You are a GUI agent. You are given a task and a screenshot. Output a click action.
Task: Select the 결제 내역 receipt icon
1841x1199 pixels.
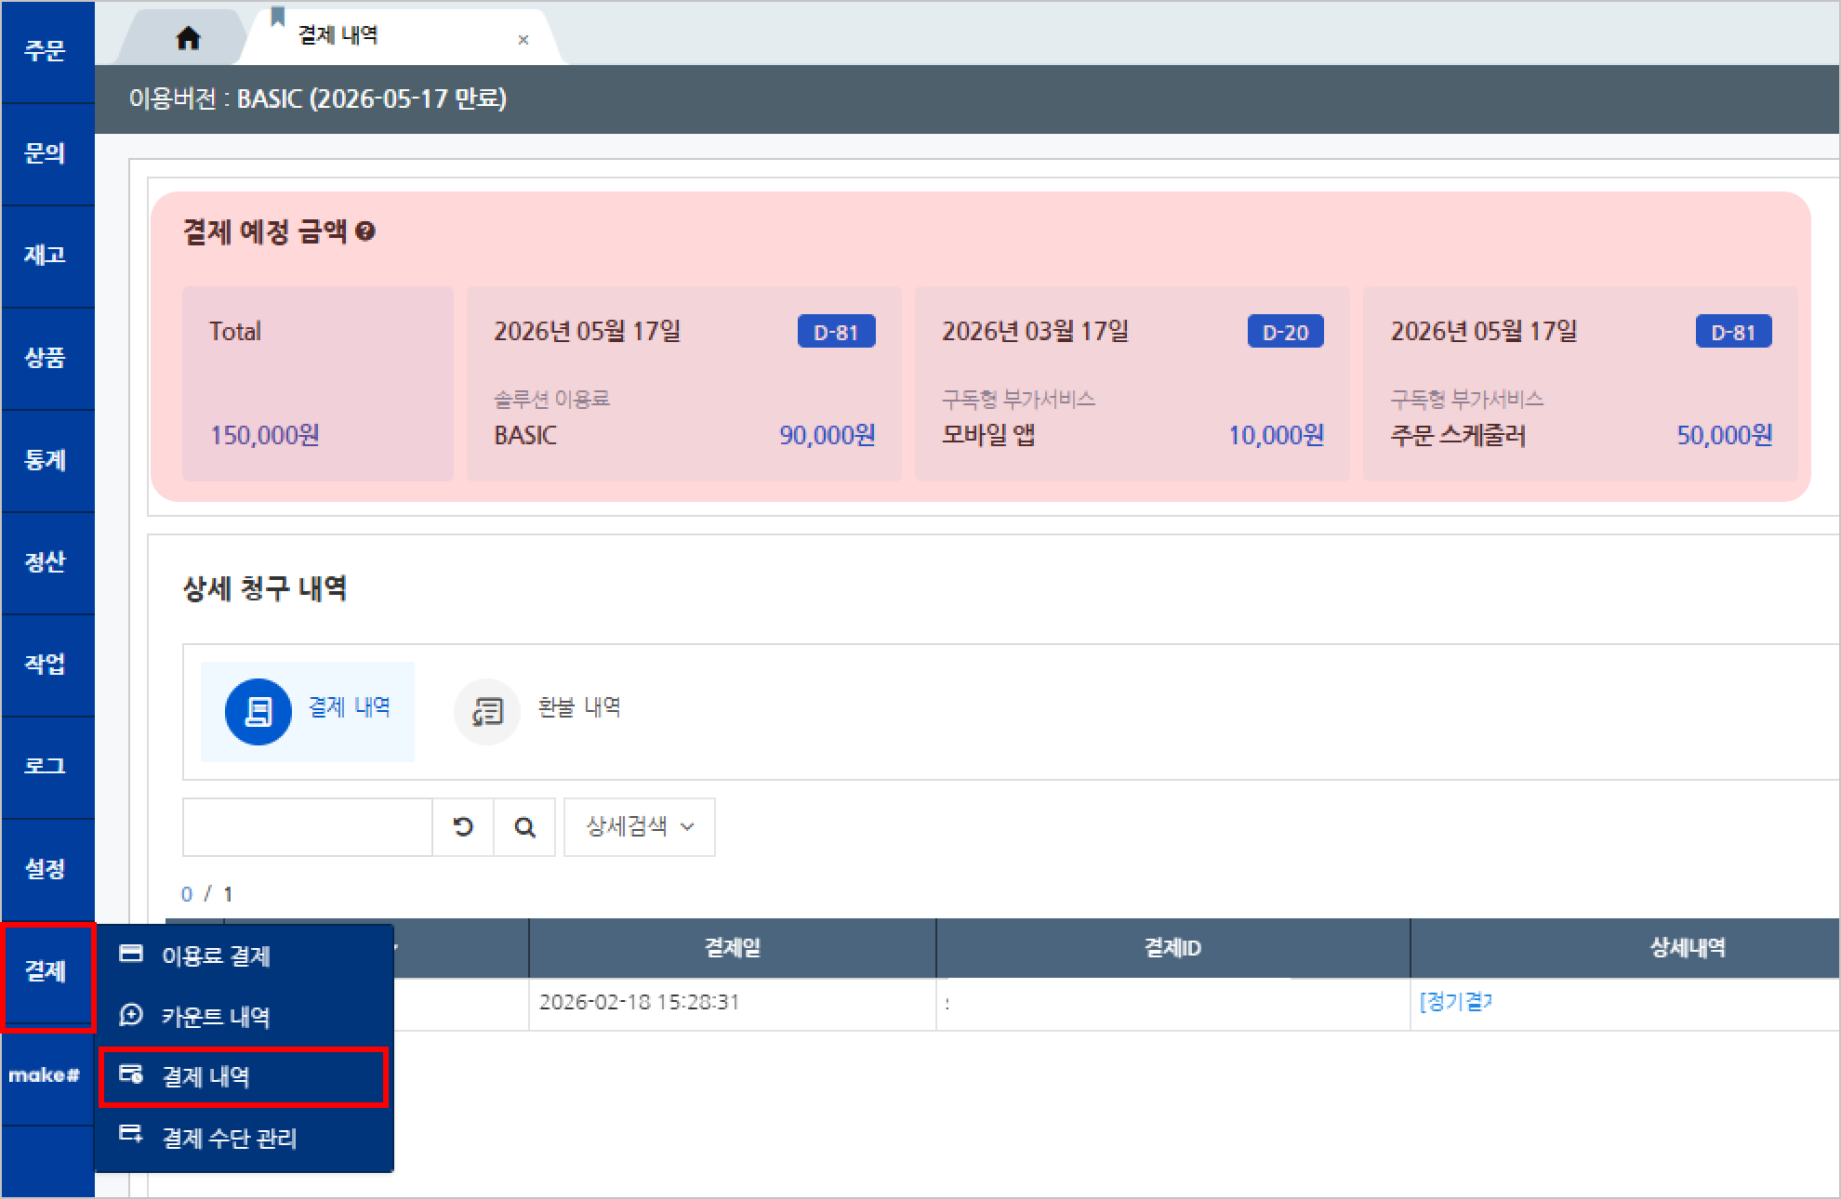pos(258,711)
